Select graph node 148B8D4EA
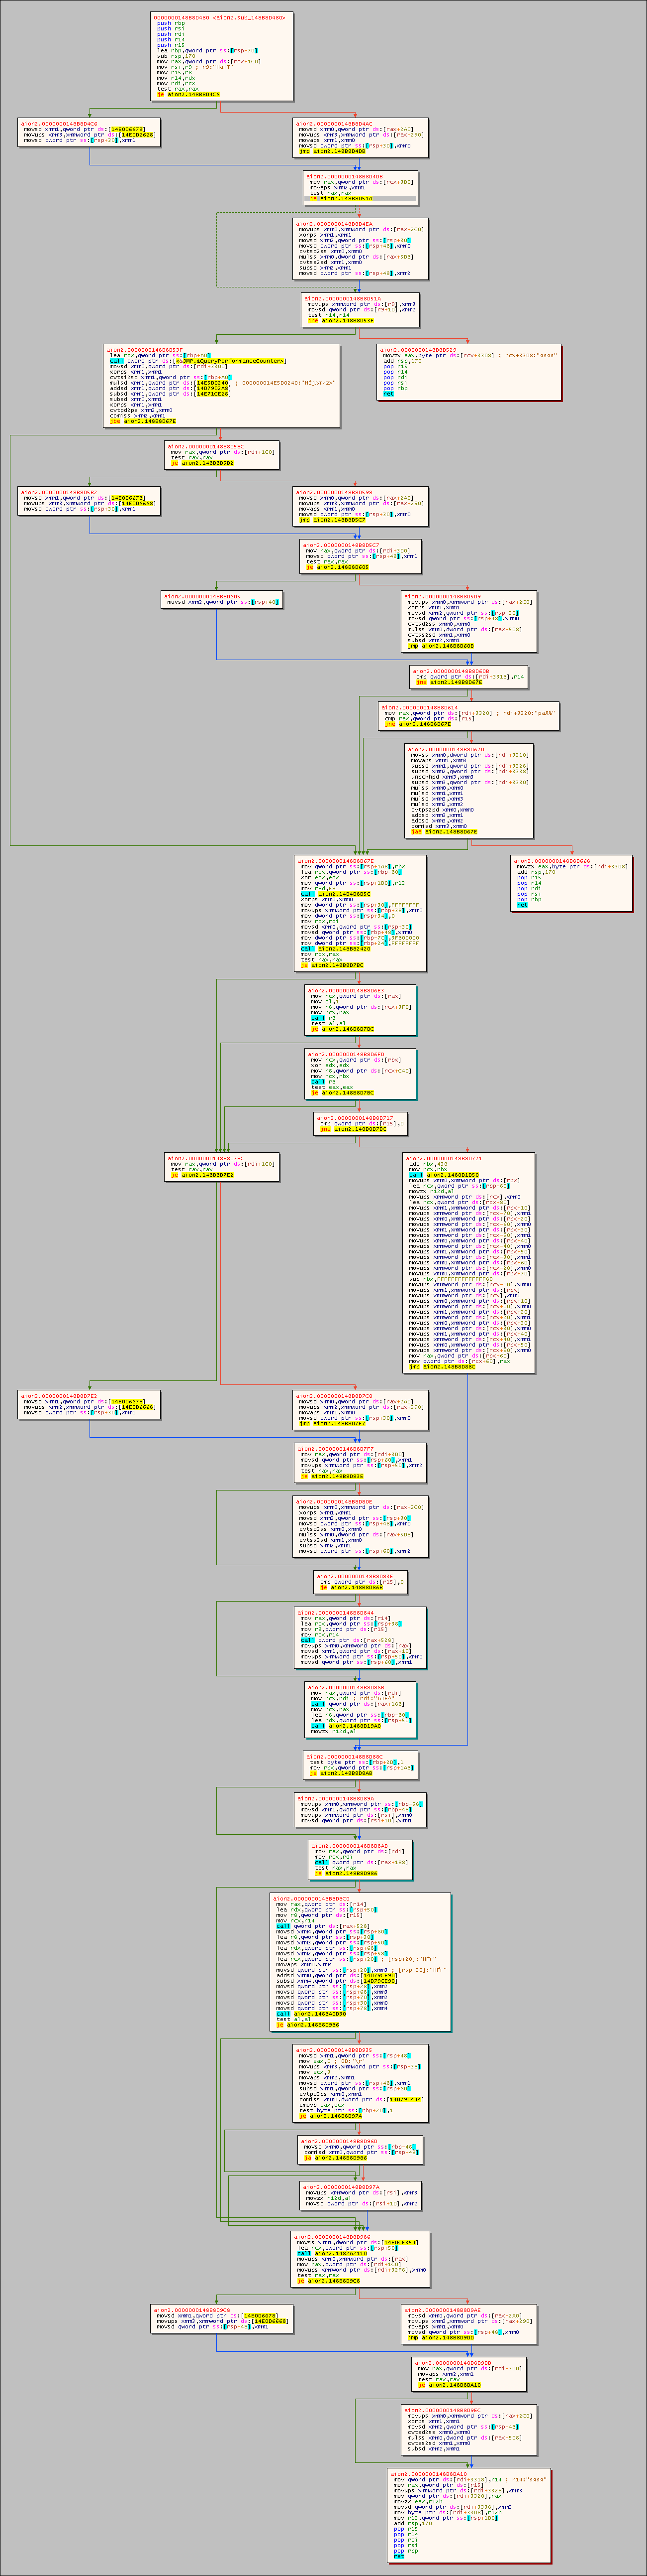647x2576 pixels. coord(361,248)
